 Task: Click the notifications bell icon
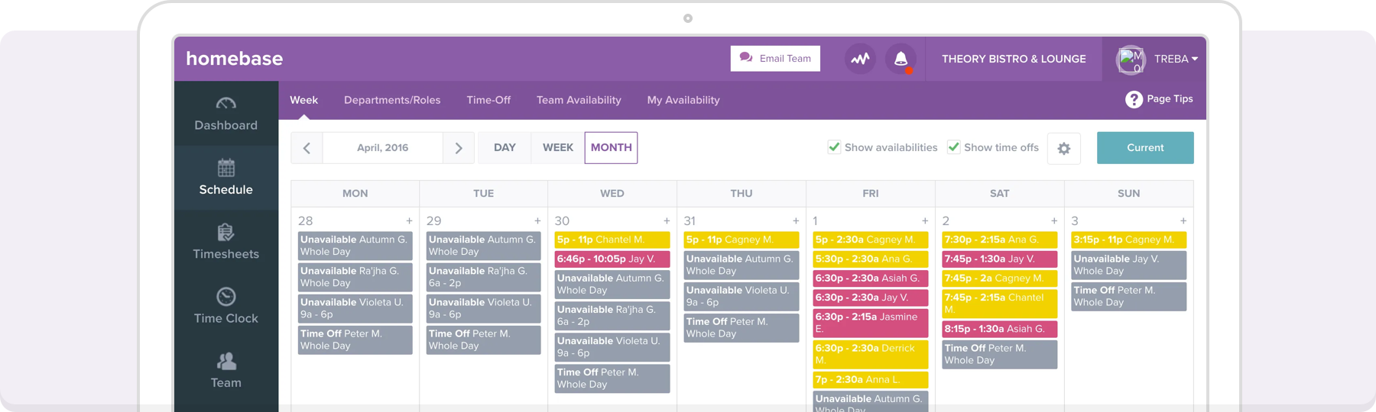901,59
